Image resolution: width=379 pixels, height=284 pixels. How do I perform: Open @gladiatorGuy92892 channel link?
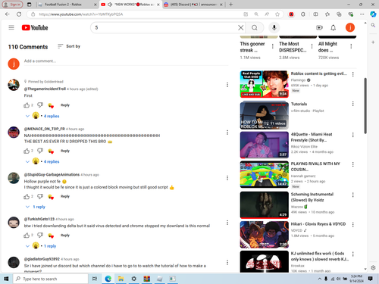click(42, 259)
